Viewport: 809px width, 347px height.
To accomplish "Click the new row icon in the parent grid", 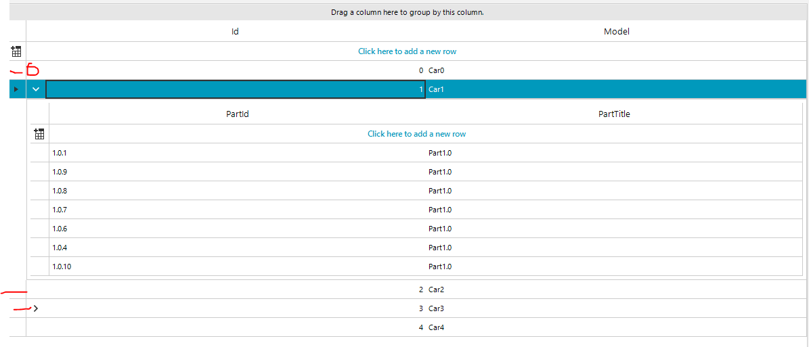I will click(17, 51).
